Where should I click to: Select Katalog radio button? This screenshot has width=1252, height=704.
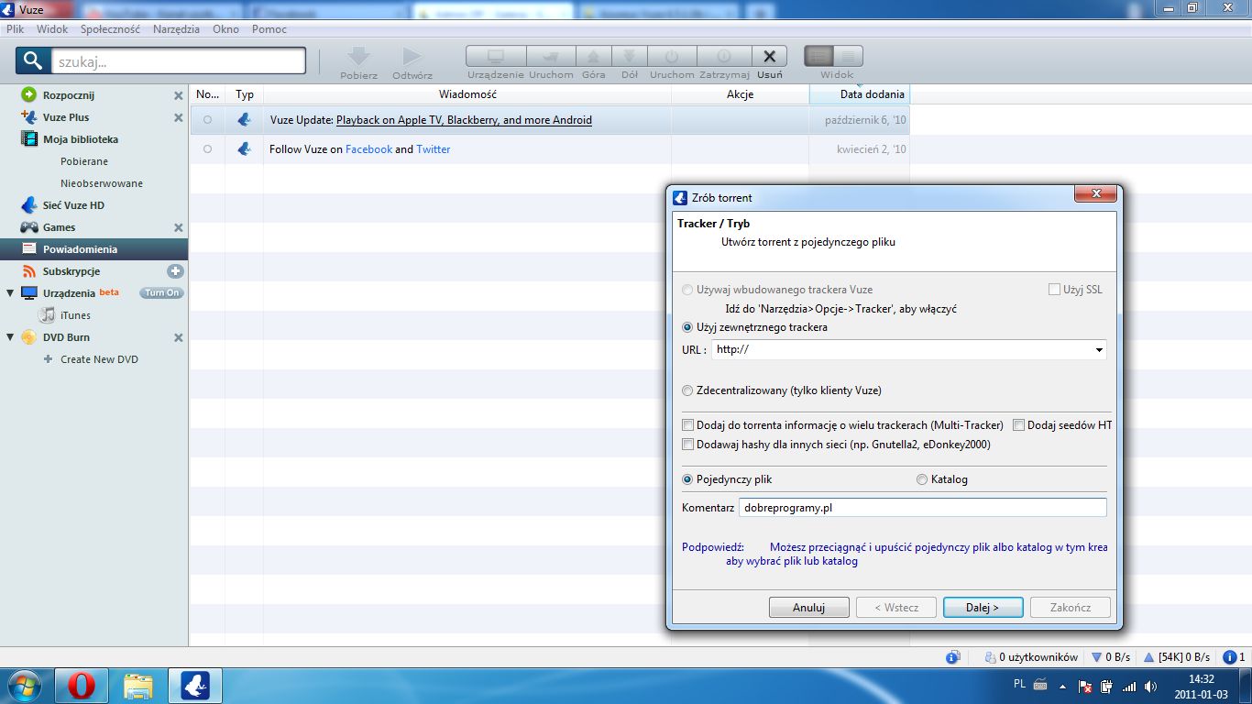click(922, 479)
